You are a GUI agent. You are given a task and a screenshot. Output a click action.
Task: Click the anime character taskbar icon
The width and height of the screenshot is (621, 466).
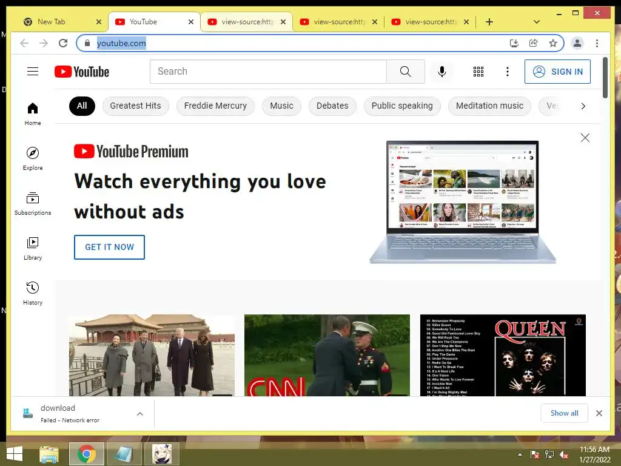162,454
